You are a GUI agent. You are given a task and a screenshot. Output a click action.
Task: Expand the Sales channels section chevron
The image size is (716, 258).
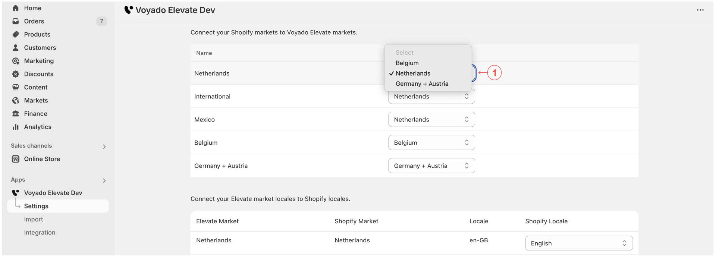[x=104, y=147]
